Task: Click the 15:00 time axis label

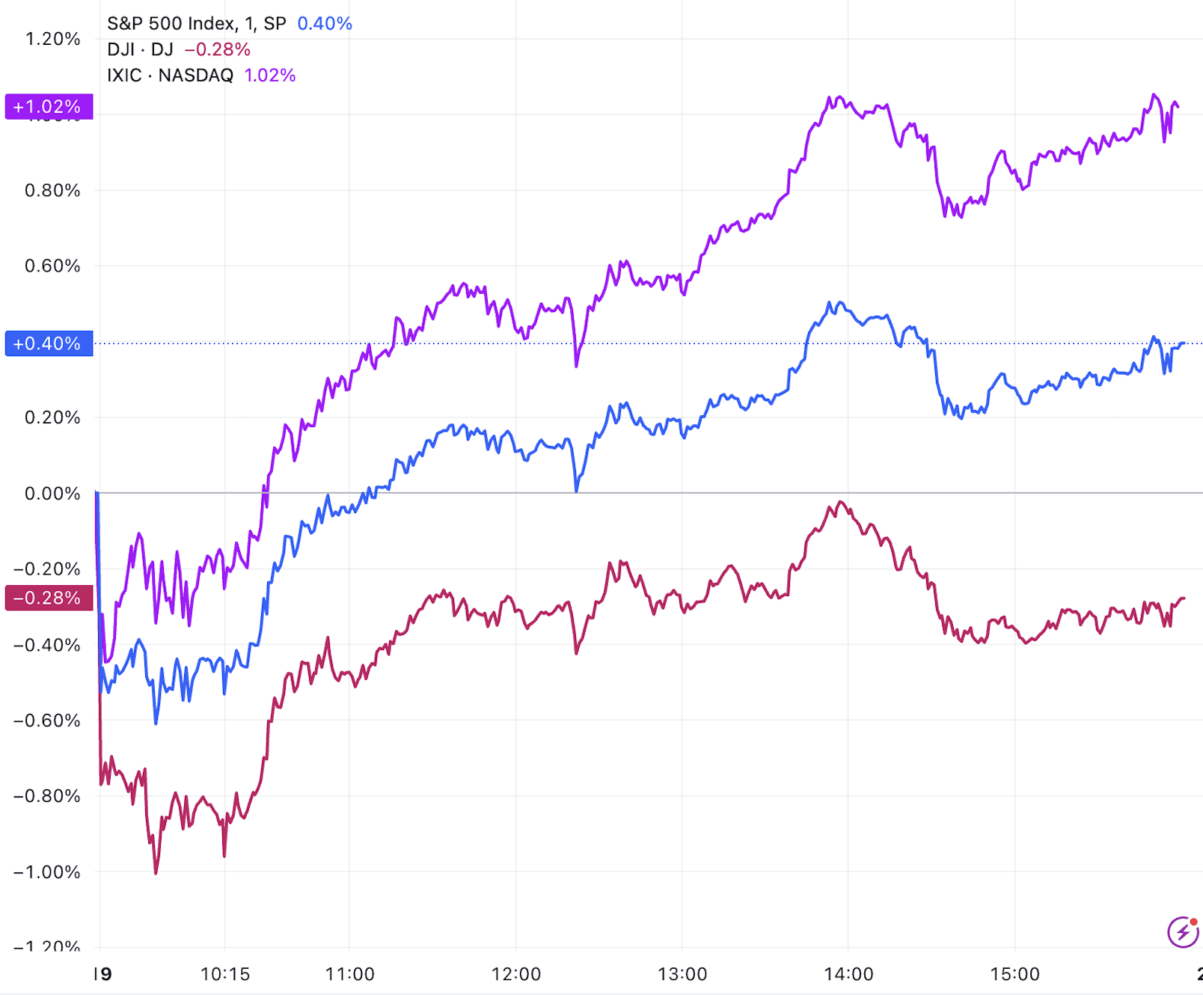Action: pyautogui.click(x=1014, y=974)
